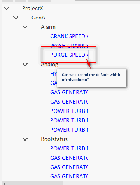Open last POWER TURBI entry under Analog
This screenshot has width=140, height=185.
pyautogui.click(x=69, y=130)
